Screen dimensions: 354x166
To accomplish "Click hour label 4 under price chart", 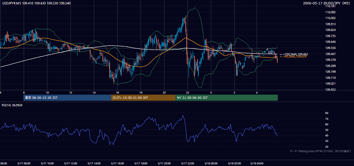I will pyautogui.click(x=257, y=92).
